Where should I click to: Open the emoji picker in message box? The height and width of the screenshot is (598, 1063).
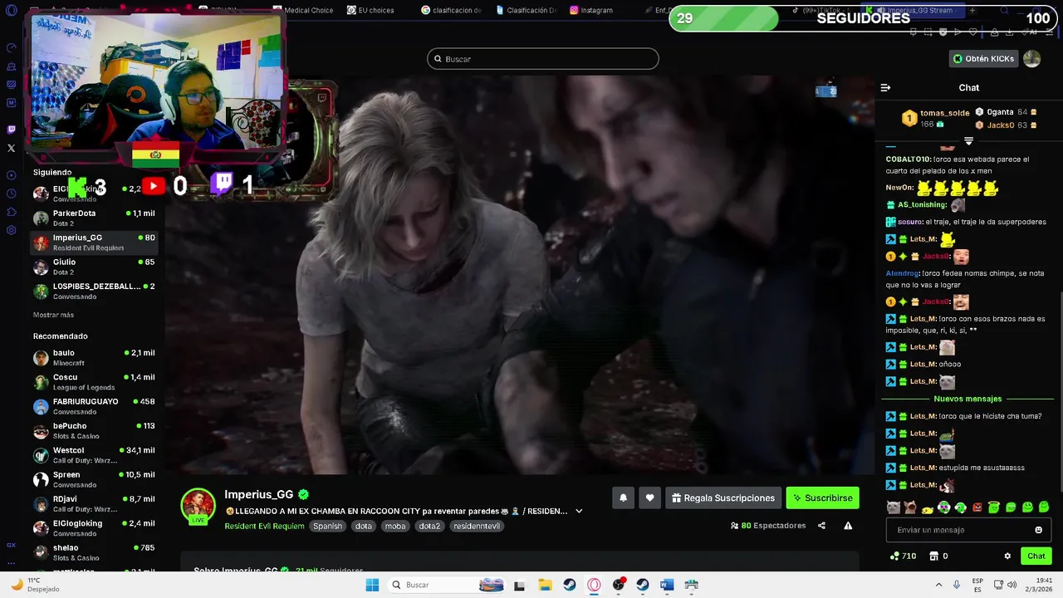[x=1038, y=530]
